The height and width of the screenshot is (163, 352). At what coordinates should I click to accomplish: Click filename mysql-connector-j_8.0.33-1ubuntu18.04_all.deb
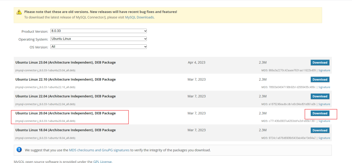click(x=45, y=138)
